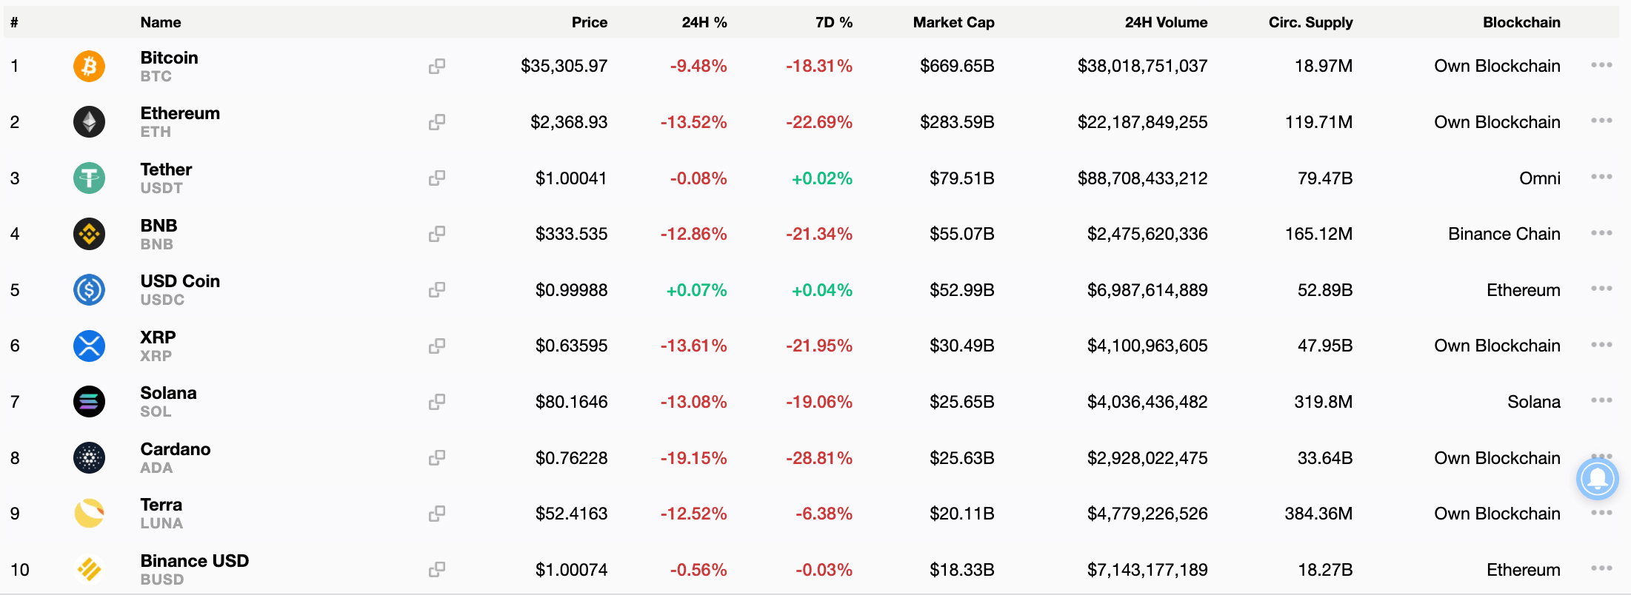Viewport: 1631px width, 595px height.
Task: Click the Ethereum coin logo icon
Action: click(89, 122)
